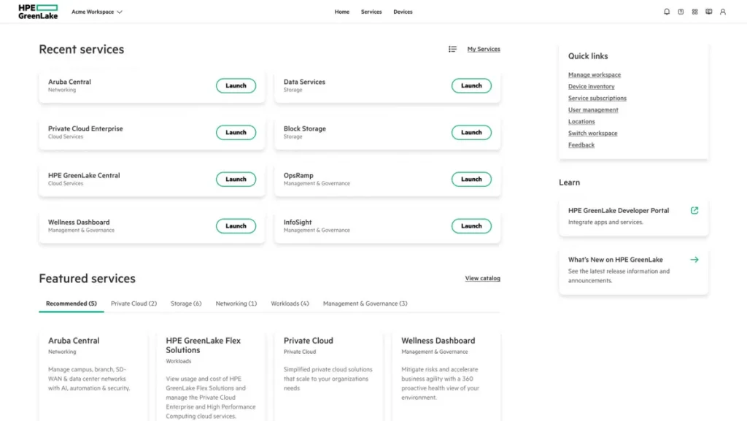The height and width of the screenshot is (421, 747).
Task: Open Developer Portal external link icon
Action: point(694,210)
